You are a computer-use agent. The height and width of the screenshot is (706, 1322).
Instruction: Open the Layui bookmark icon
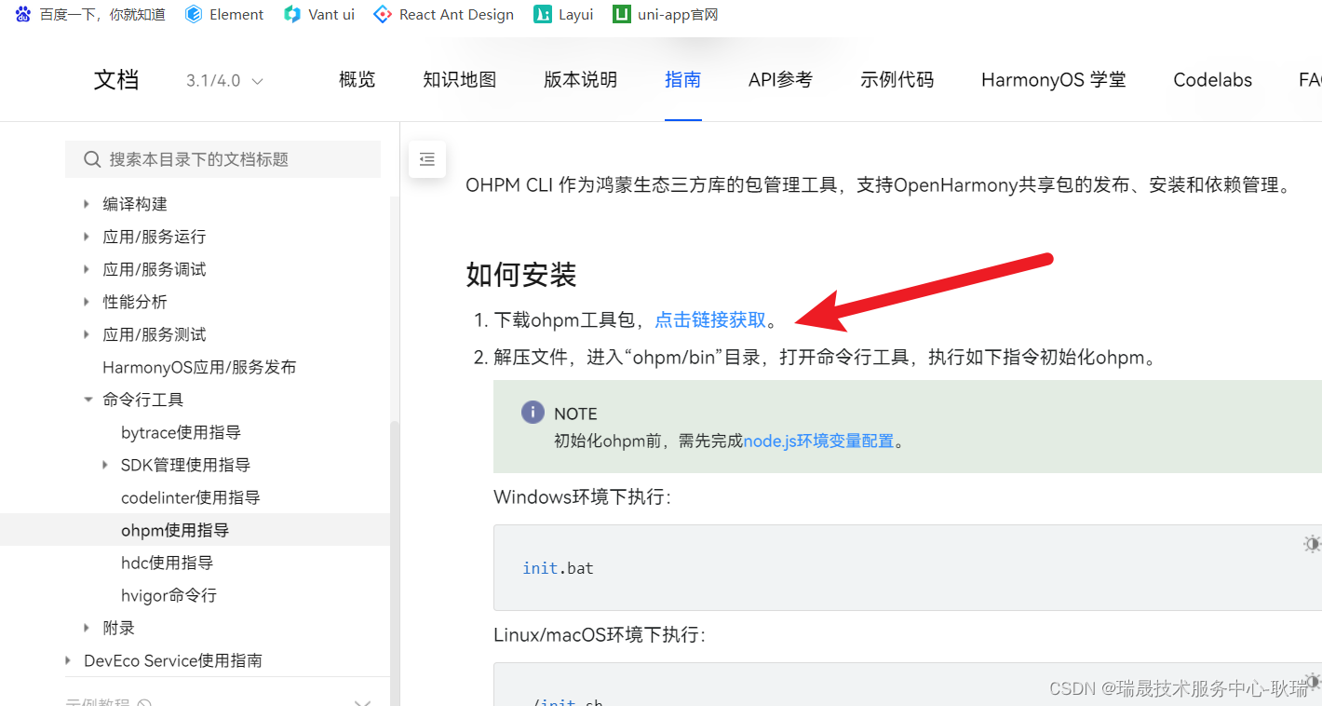pos(542,14)
